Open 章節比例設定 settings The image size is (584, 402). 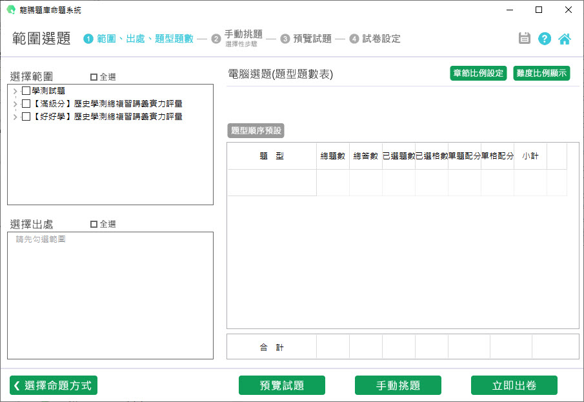478,73
